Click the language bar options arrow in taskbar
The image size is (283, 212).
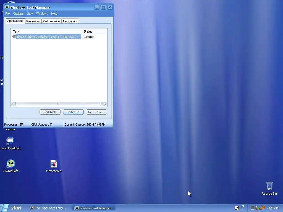[x=243, y=209]
